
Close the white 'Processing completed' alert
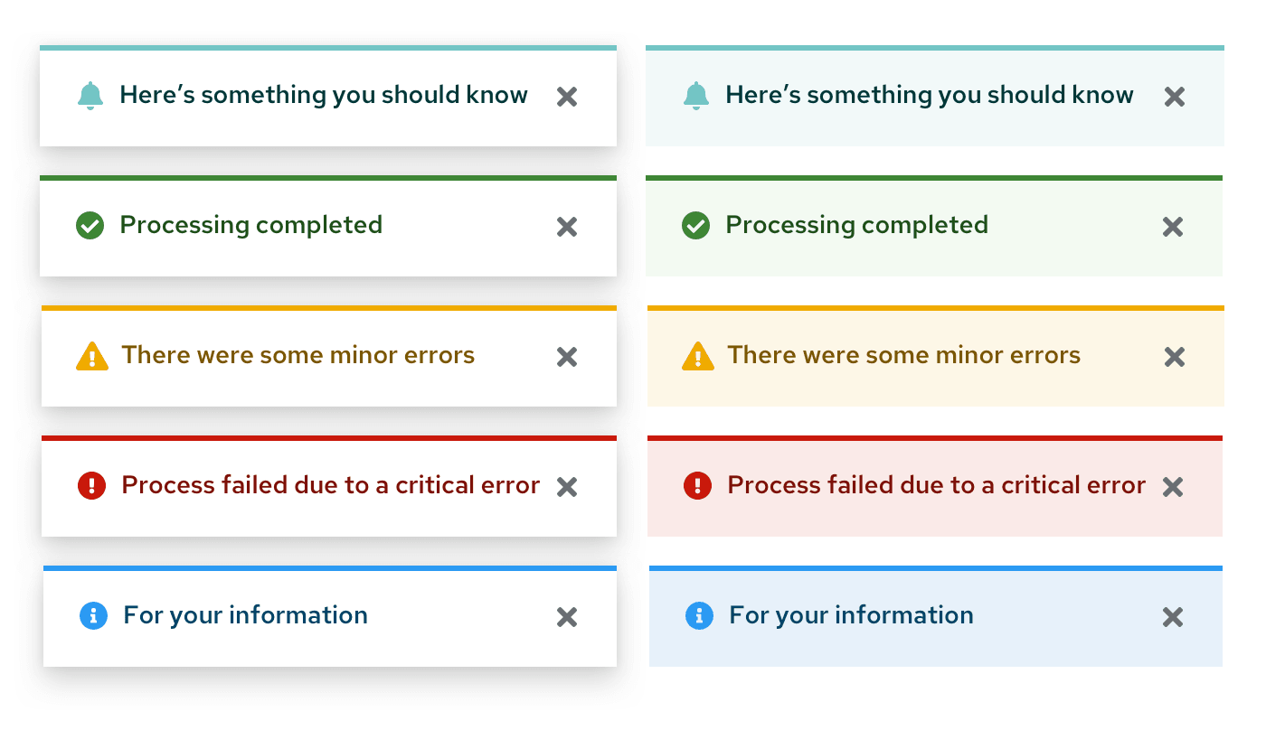pos(567,227)
